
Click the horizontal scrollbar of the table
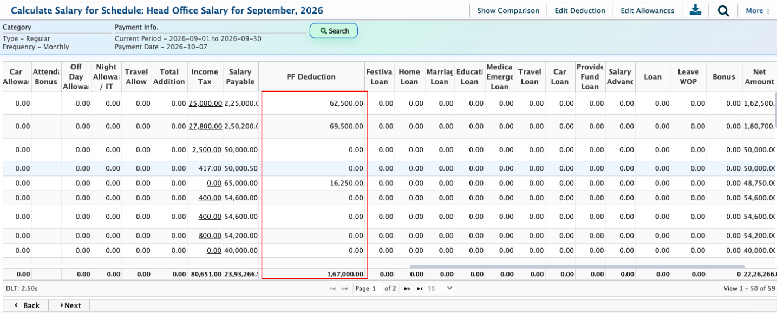point(577,267)
